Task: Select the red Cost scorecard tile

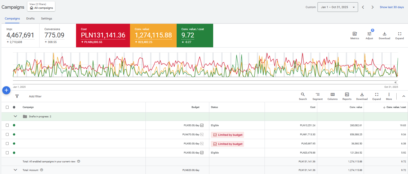Action: (103, 35)
